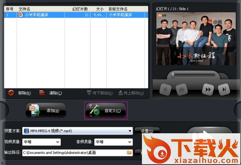
Task: Click the slide preview progress slider handle
Action: click(173, 75)
